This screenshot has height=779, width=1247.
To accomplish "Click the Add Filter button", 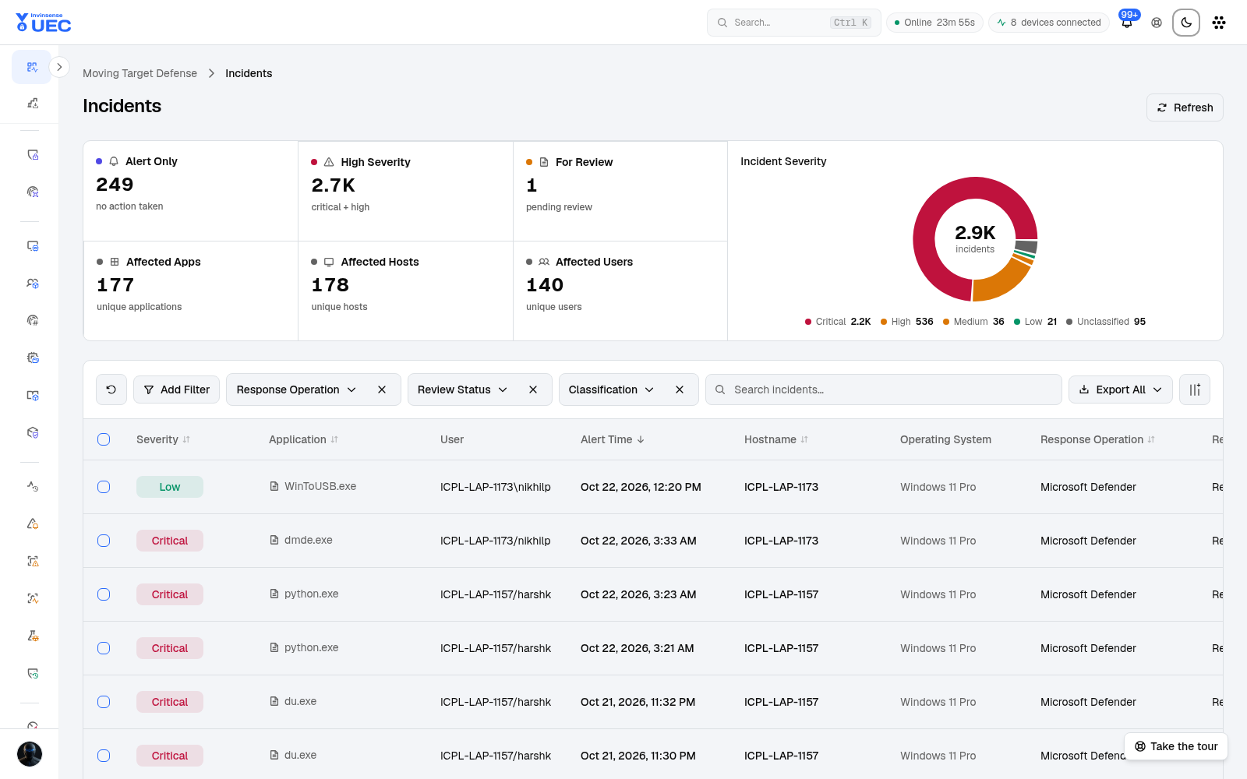I will (x=177, y=389).
